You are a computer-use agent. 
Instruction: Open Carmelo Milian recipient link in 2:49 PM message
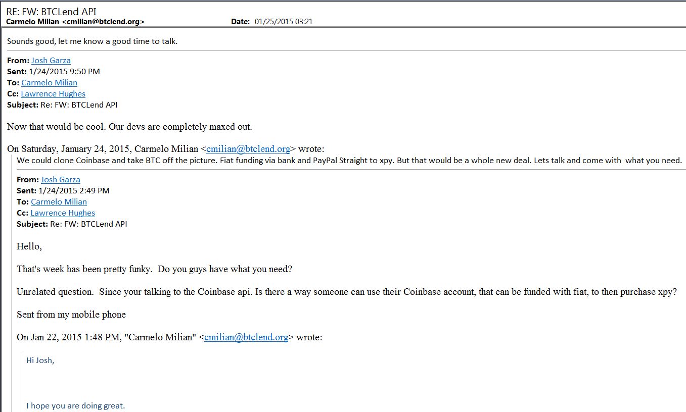click(59, 202)
